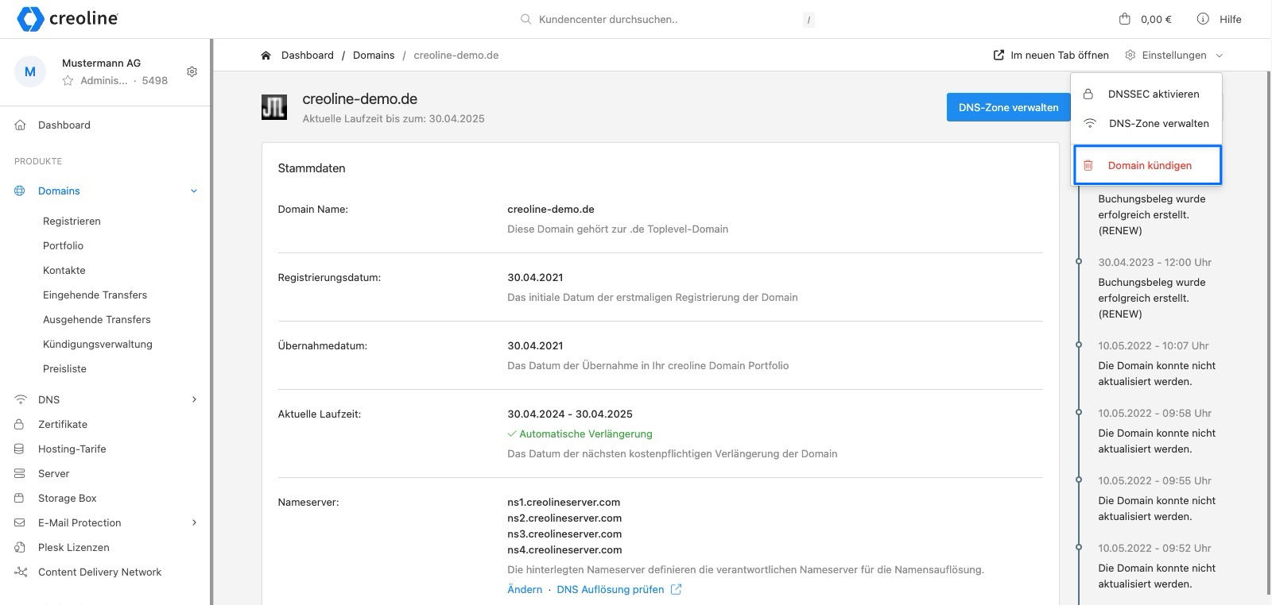Go to Dashboard breadcrumb link
1272x605 pixels.
click(308, 55)
